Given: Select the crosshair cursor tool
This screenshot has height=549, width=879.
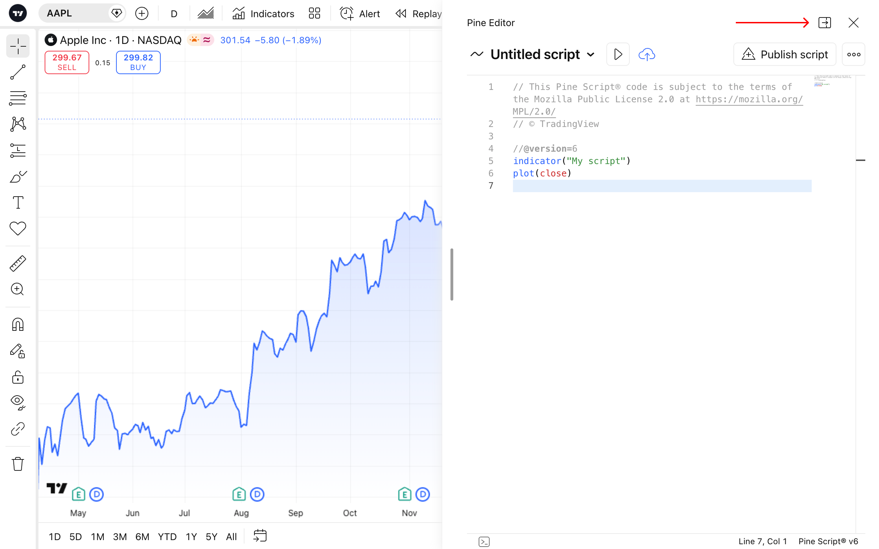Looking at the screenshot, I should click(x=18, y=46).
